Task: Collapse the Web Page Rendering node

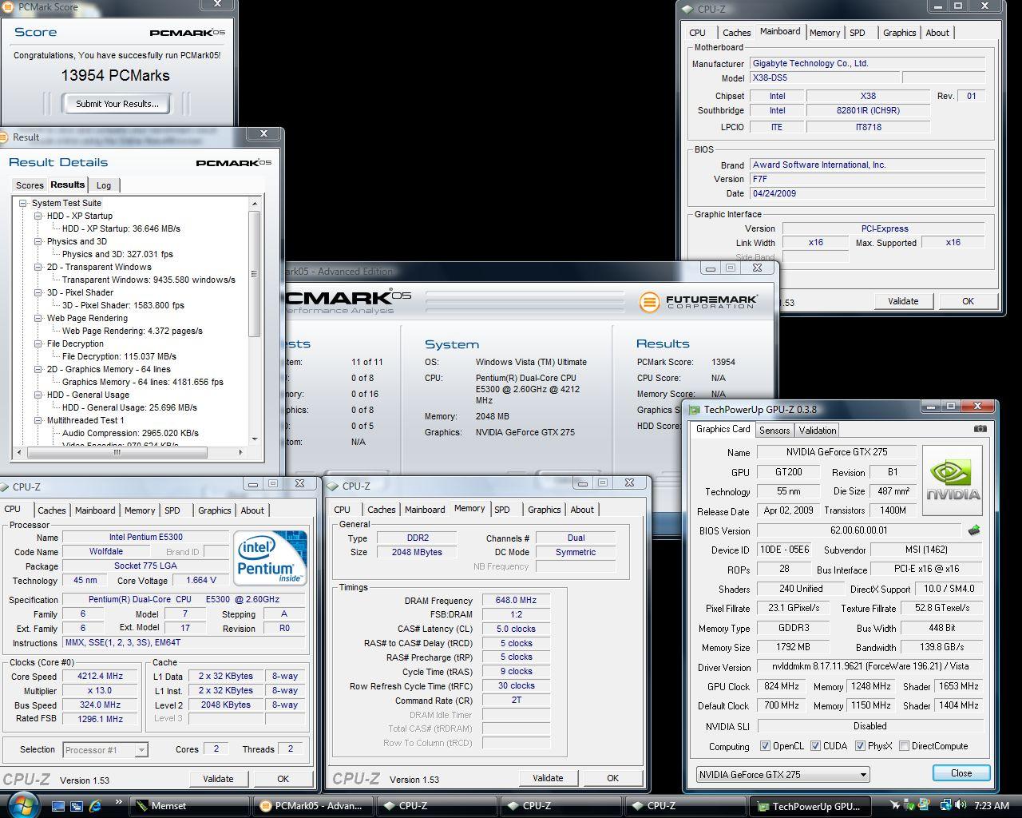Action: pos(38,318)
